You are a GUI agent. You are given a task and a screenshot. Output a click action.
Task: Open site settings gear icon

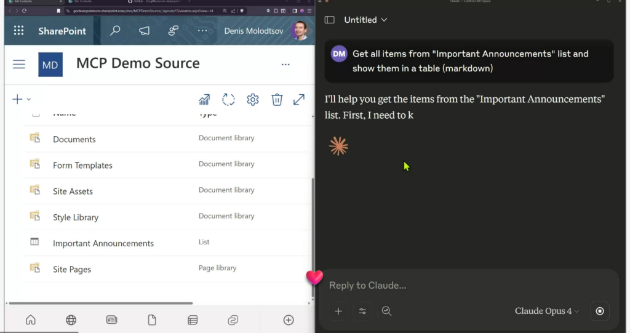pyautogui.click(x=253, y=99)
